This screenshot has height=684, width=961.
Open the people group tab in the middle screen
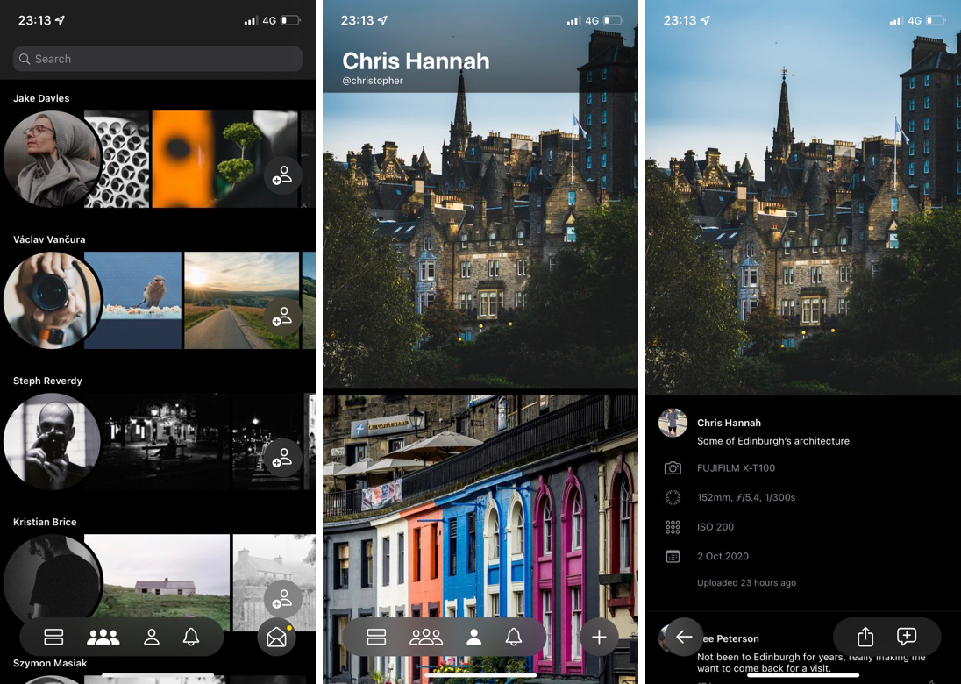coord(426,638)
